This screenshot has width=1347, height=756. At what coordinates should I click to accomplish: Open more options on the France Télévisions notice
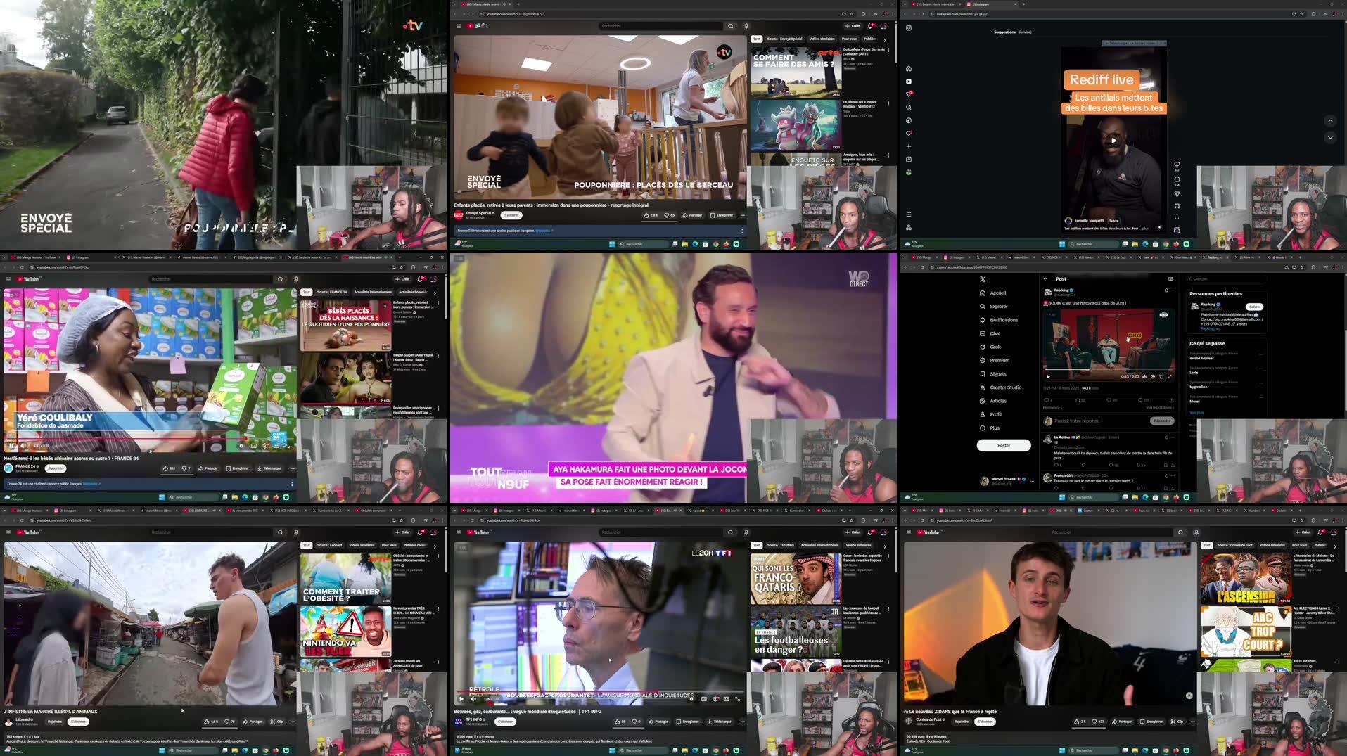pyautogui.click(x=742, y=231)
